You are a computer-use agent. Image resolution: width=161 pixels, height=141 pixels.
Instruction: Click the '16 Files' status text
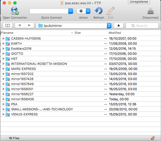pos(14,138)
